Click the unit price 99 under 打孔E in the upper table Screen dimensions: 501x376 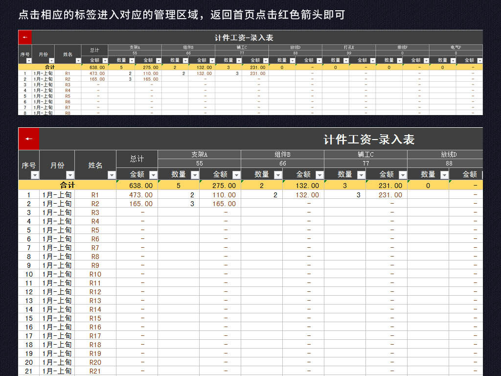coord(348,53)
